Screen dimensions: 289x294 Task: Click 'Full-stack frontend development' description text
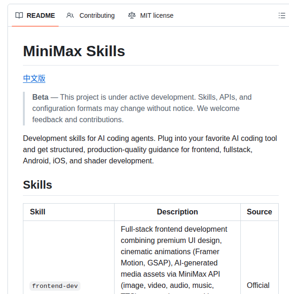[x=174, y=229]
